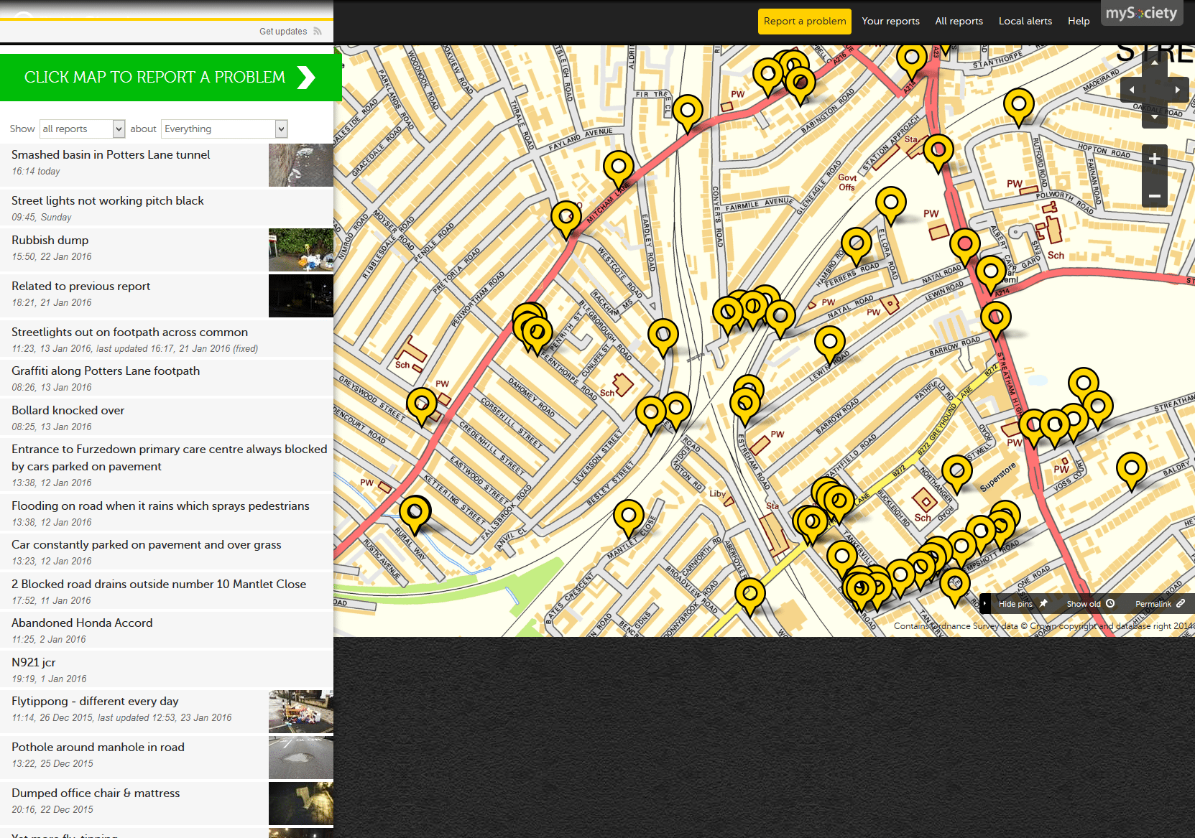Open the "Everything" category dropdown
Image resolution: width=1195 pixels, height=838 pixels.
tap(223, 129)
